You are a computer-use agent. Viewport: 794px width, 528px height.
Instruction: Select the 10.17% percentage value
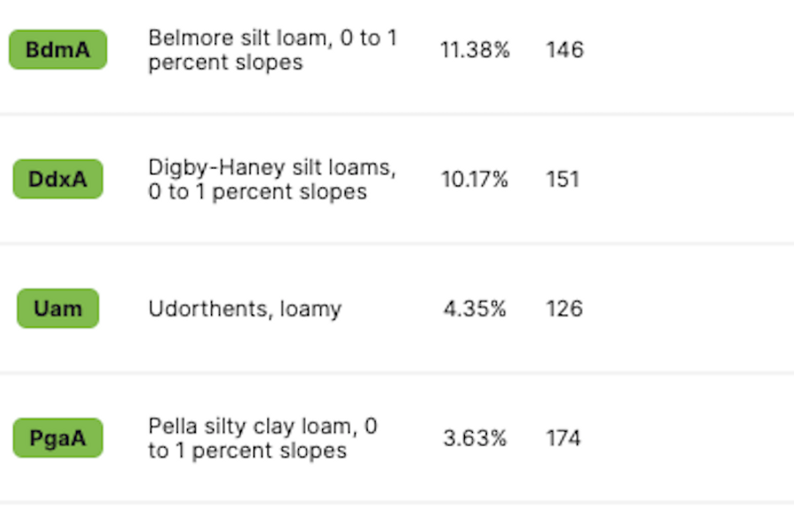[x=475, y=180]
